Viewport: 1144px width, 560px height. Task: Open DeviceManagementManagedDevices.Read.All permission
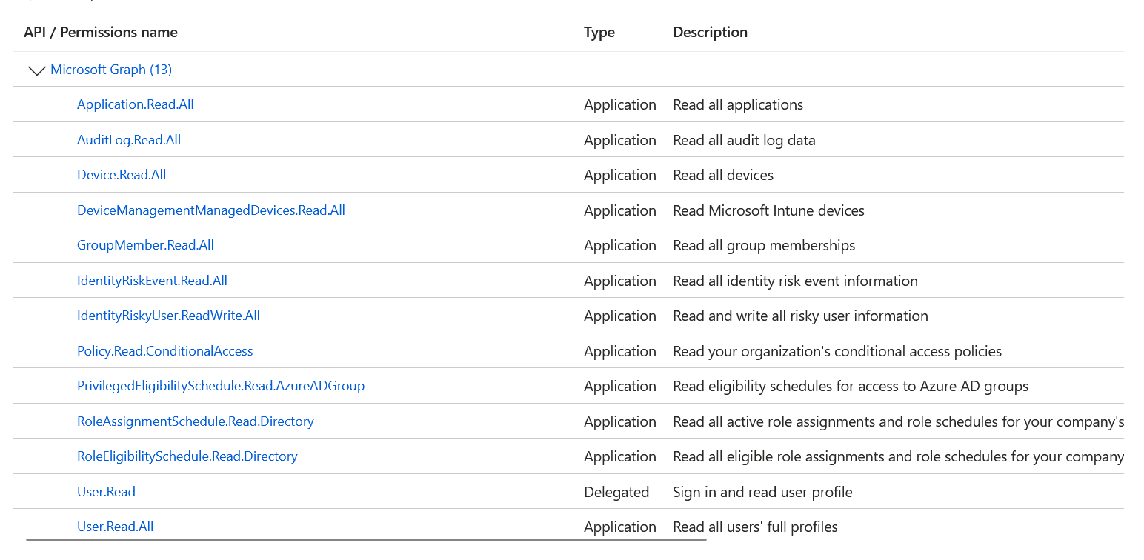point(211,210)
